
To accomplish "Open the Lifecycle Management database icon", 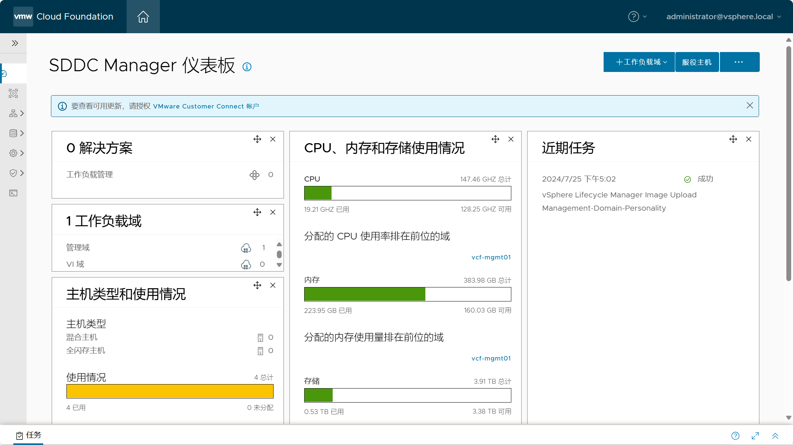I will coord(13,133).
